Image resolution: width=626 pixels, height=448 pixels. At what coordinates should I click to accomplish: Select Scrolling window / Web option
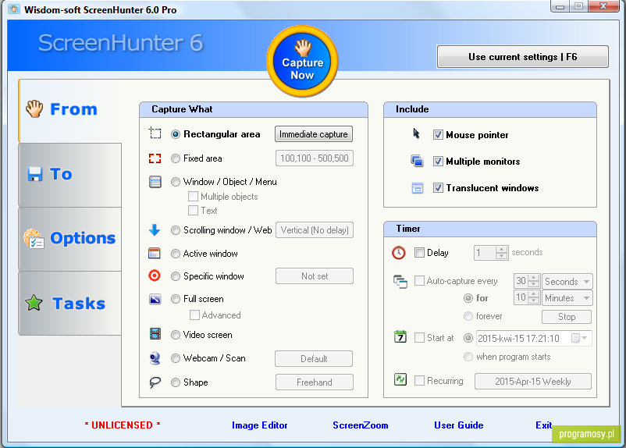176,230
